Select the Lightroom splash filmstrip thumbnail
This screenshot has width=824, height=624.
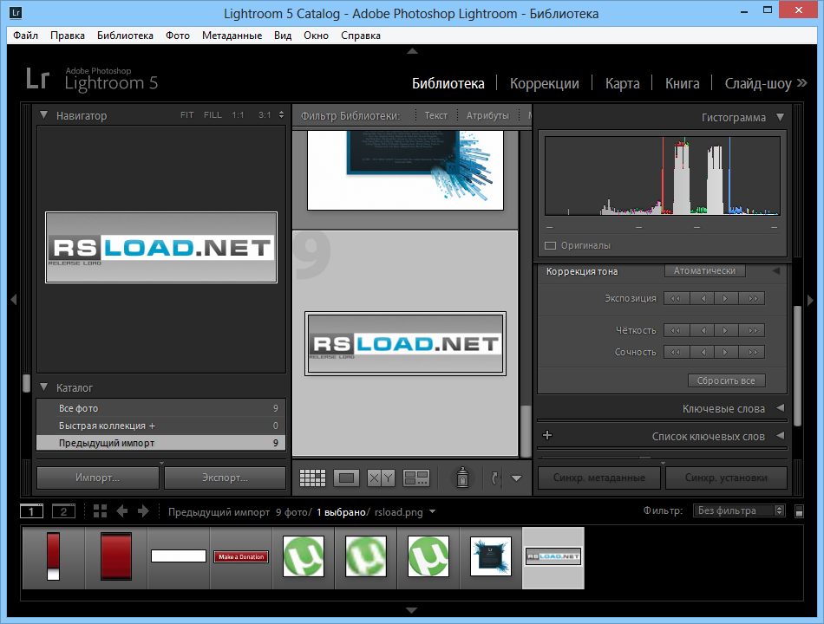coord(490,556)
